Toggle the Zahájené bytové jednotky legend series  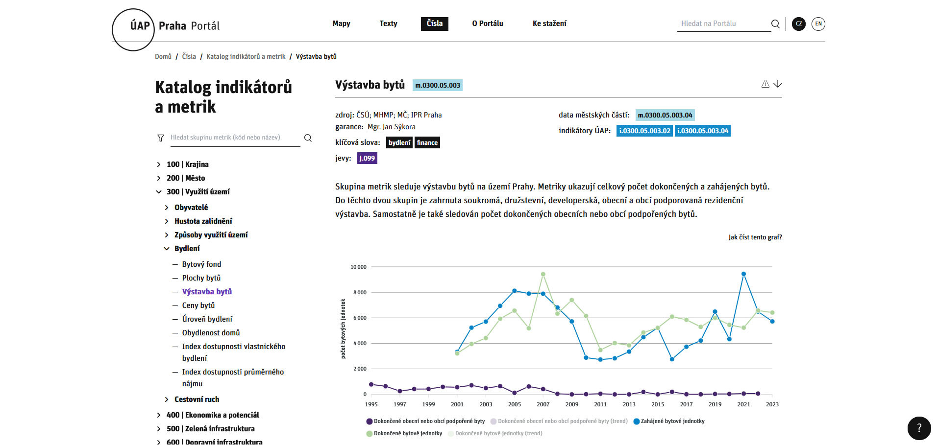click(x=669, y=422)
